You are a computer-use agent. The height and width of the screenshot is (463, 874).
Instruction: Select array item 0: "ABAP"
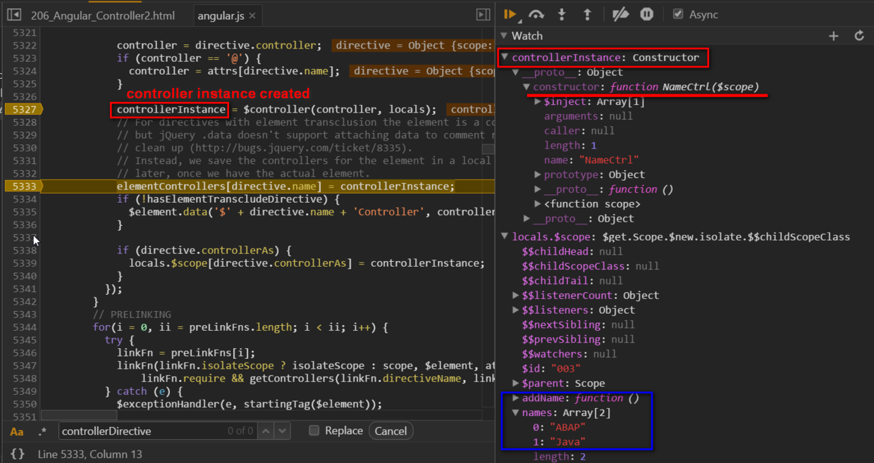tap(559, 428)
